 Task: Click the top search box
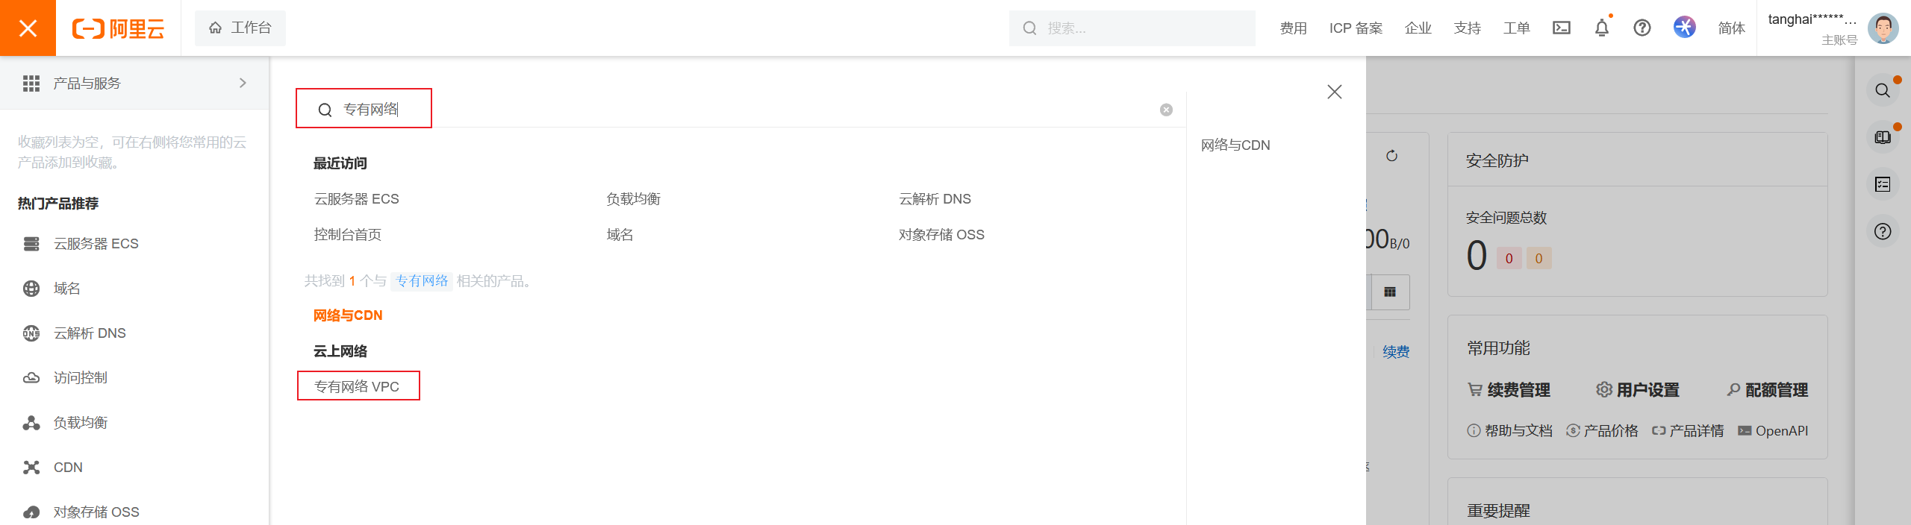(1132, 28)
